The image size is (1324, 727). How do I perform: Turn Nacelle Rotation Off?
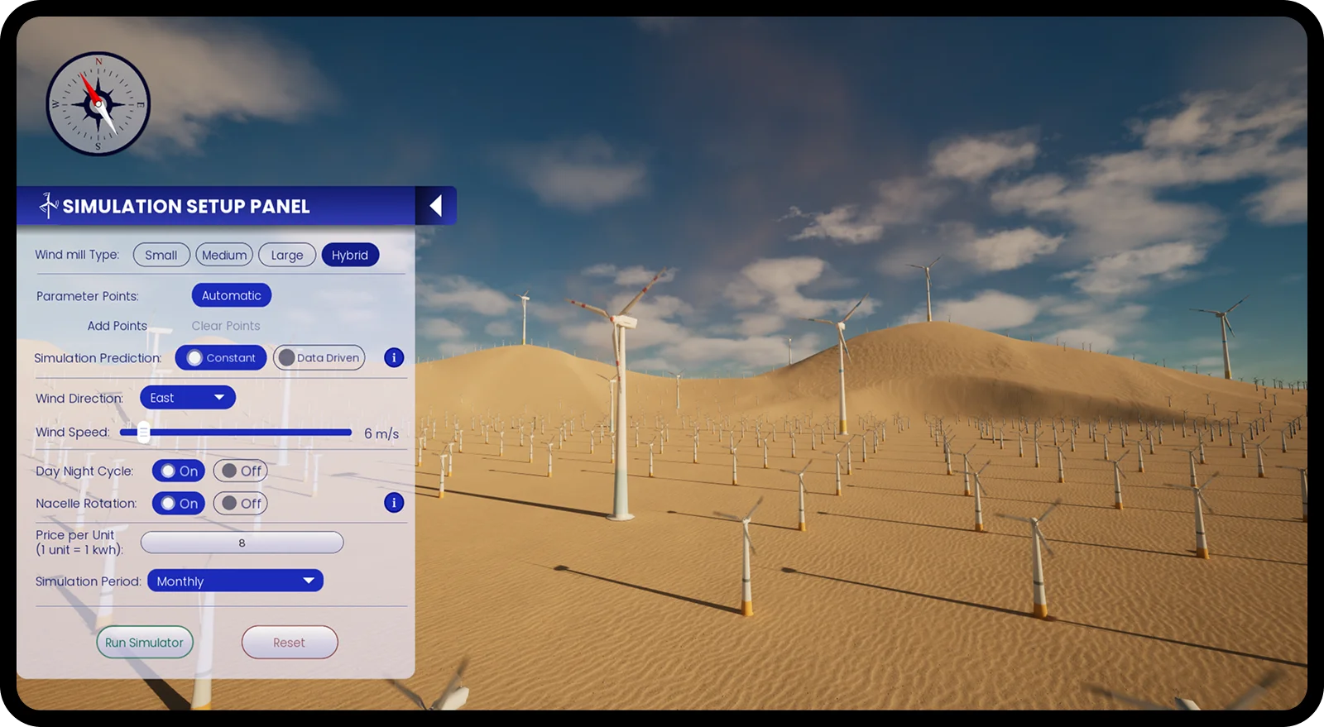[x=241, y=503]
